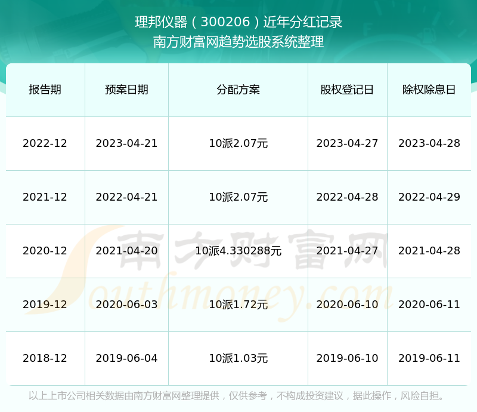Select the 分配方案 column header

click(x=238, y=90)
